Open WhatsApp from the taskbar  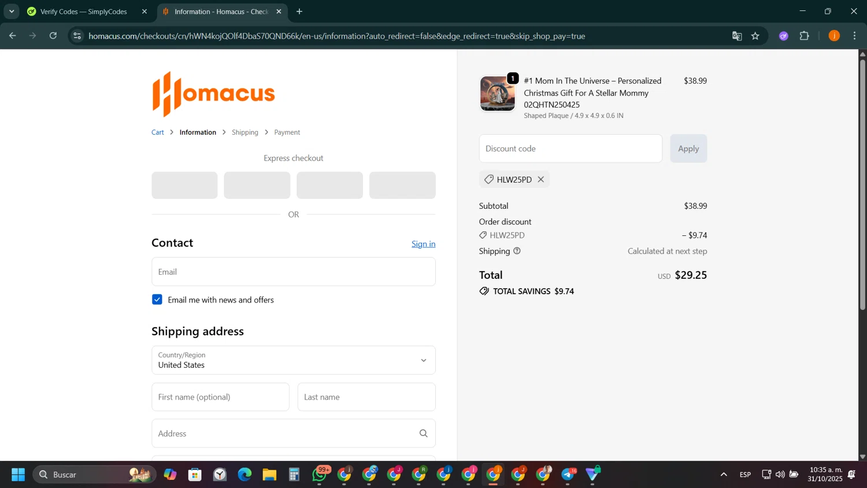(x=320, y=475)
